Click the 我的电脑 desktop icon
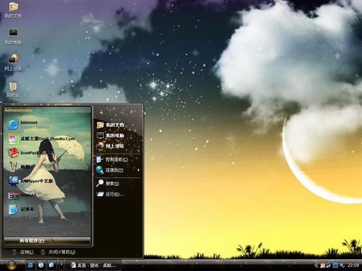Screen dimensions: 362x271 (13, 34)
